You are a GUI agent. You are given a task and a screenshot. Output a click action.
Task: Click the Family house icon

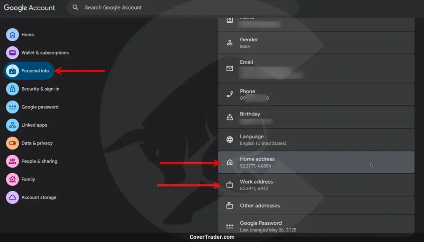(x=12, y=180)
